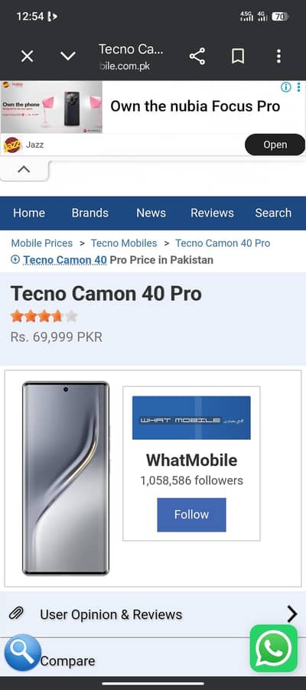Click the ad info icon
This screenshot has width=306, height=690.
(286, 87)
